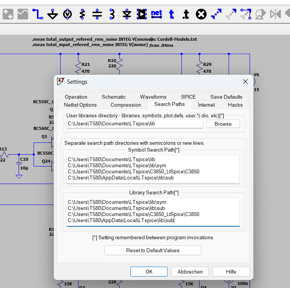Open the Internet tab
The height and width of the screenshot is (288, 290).
coord(206,105)
